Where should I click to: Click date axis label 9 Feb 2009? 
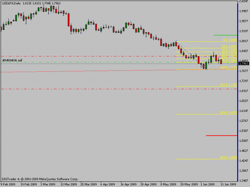(8, 185)
